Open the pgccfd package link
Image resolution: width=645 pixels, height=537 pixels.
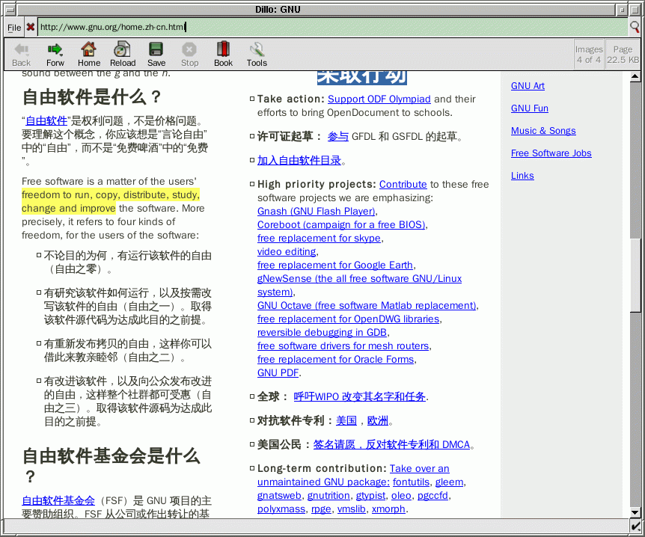432,496
